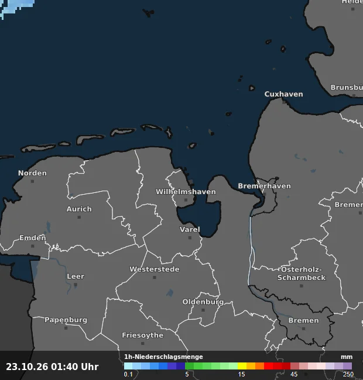Select the purple legend swatch above 250
This screenshot has width=363, height=380.
tap(347, 366)
